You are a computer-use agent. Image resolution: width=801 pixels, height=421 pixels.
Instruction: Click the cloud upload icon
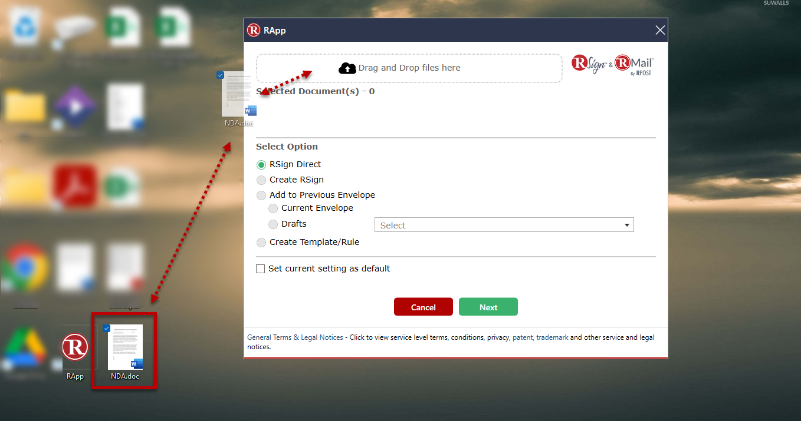point(347,68)
